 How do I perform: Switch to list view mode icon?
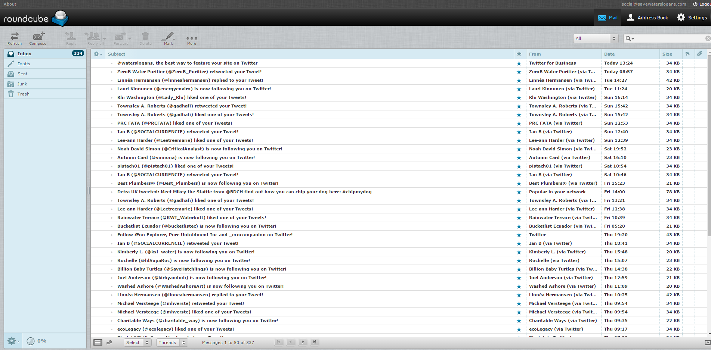(98, 343)
